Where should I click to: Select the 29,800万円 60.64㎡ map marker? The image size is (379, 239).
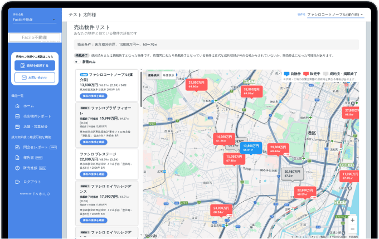tap(278, 149)
